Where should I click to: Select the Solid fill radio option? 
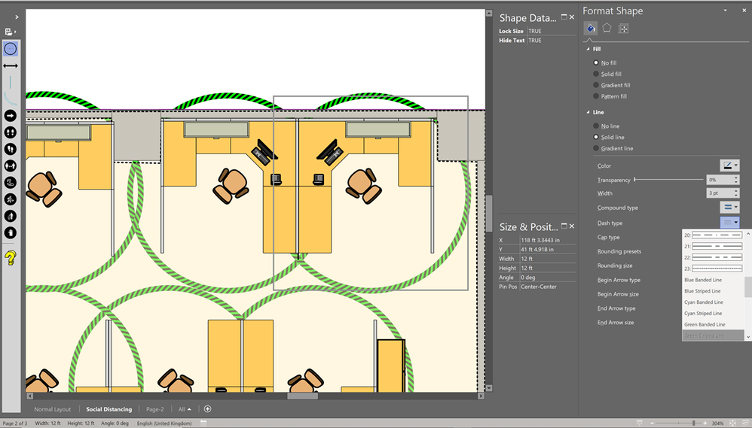[x=597, y=74]
